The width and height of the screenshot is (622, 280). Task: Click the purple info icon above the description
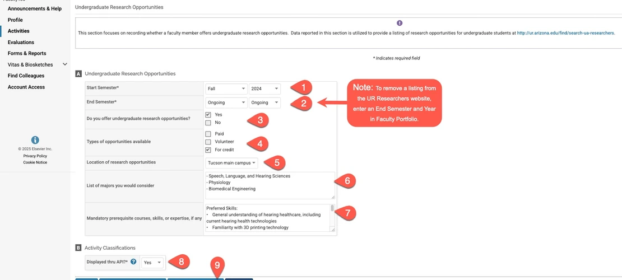click(400, 23)
